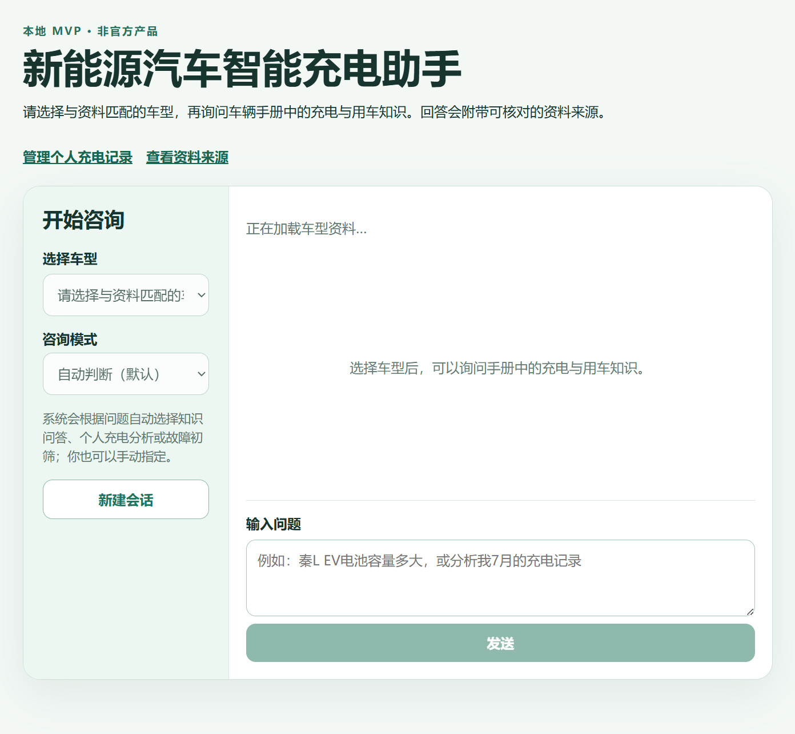Open the 查看资料来源 link
This screenshot has width=795, height=734.
pyautogui.click(x=187, y=157)
